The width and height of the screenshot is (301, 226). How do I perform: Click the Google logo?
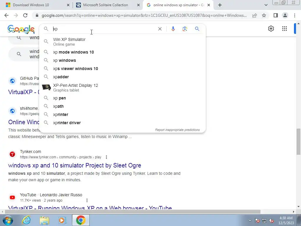(x=21, y=29)
